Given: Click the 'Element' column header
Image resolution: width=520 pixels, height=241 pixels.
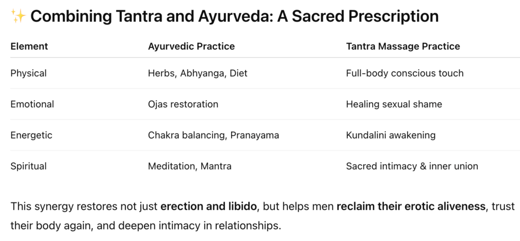Looking at the screenshot, I should (x=29, y=46).
